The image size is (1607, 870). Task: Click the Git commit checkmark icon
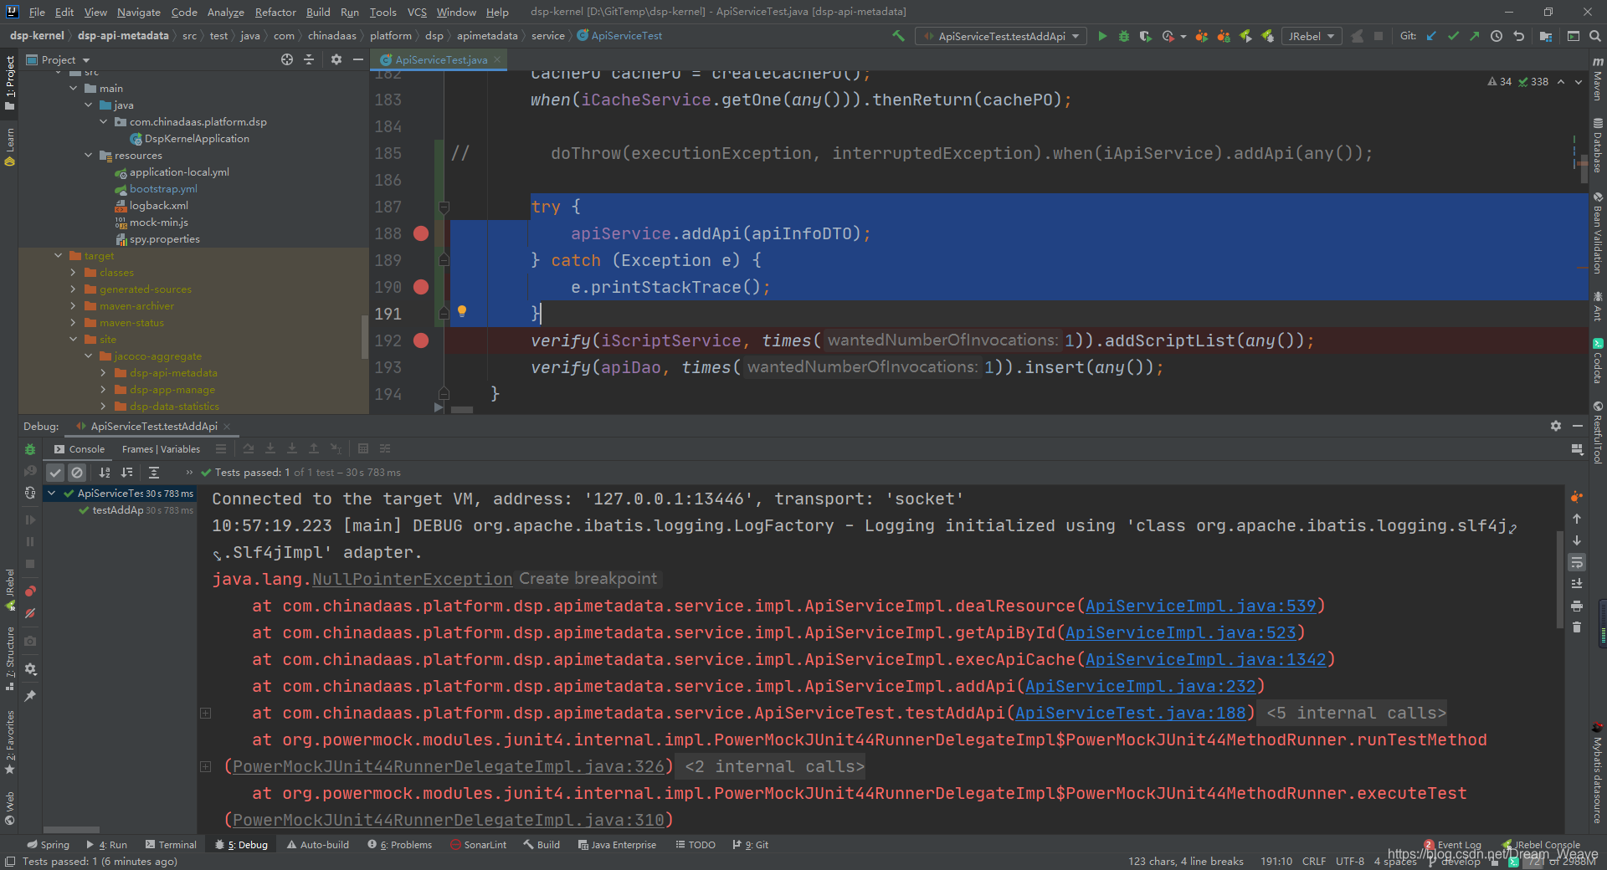1453,36
